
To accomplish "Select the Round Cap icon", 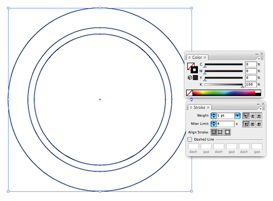I will (x=252, y=116).
